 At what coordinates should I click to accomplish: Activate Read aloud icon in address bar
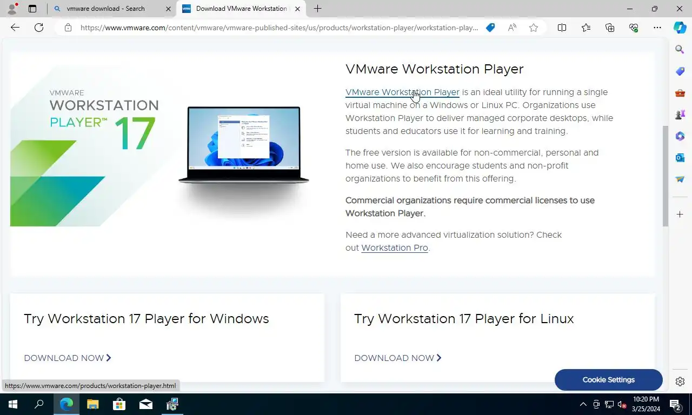pos(512,28)
